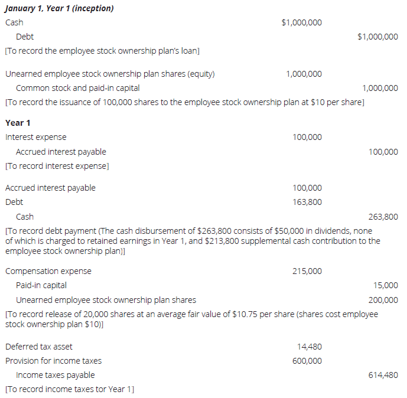The width and height of the screenshot is (407, 398).
Task: Click Paid-in capital credit amount 15,000
Action: click(x=387, y=285)
